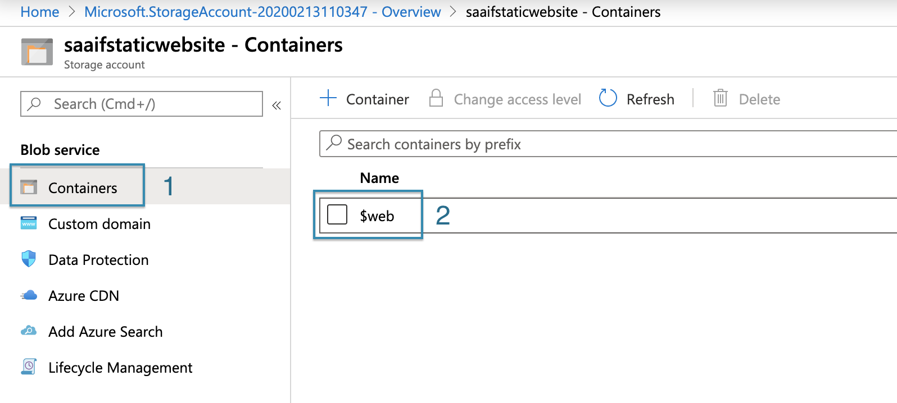The image size is (897, 403).
Task: Go to Data Protection
Action: (98, 260)
